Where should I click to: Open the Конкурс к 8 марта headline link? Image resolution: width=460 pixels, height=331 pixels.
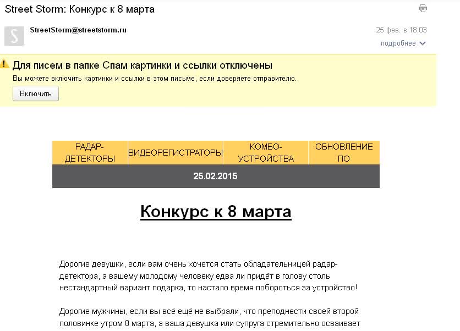pos(216,212)
